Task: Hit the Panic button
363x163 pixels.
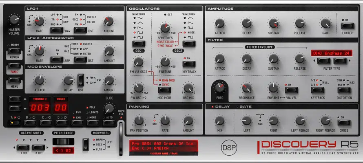Action: point(14,66)
